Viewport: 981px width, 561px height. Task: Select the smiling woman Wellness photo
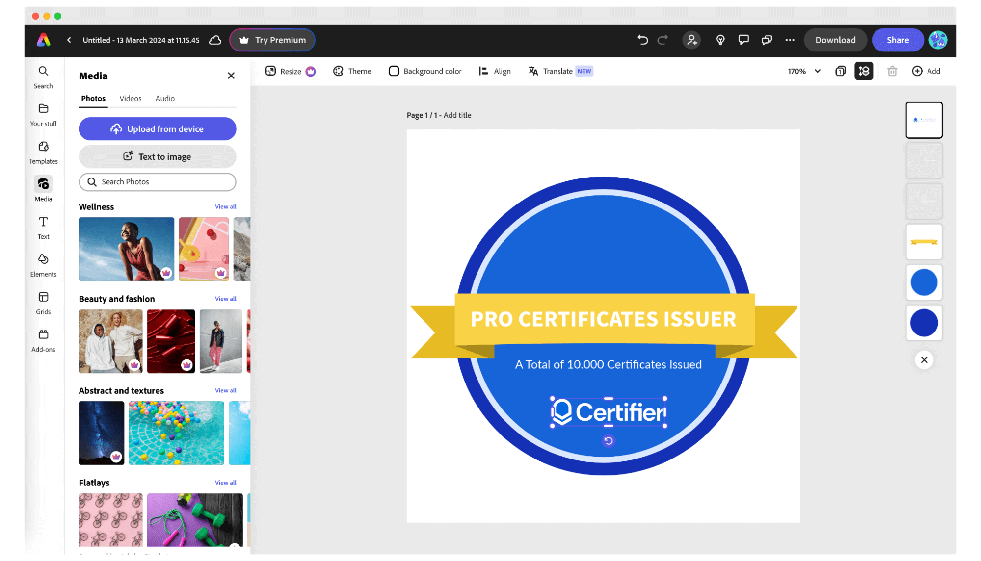point(127,249)
